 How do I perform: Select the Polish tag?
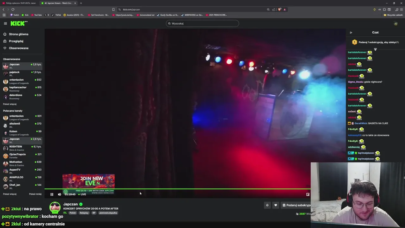click(x=73, y=213)
